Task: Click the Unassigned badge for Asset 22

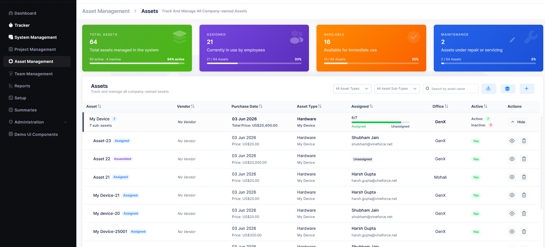Action: (x=363, y=159)
